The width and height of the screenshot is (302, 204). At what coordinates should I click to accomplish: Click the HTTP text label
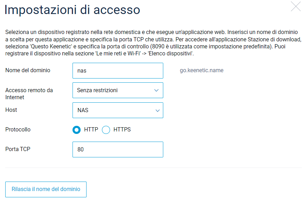pos(91,130)
